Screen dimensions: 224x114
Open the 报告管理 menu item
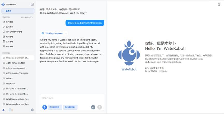tap(8, 46)
